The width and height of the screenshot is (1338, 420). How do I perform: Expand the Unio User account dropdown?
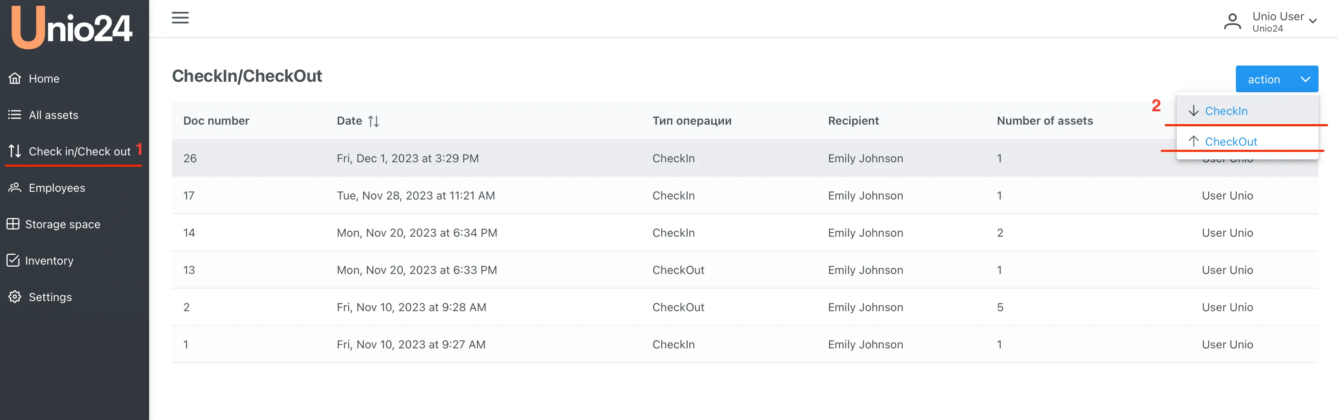click(1312, 21)
